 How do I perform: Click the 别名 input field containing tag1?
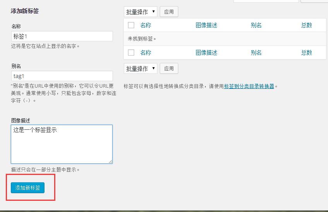click(x=62, y=76)
